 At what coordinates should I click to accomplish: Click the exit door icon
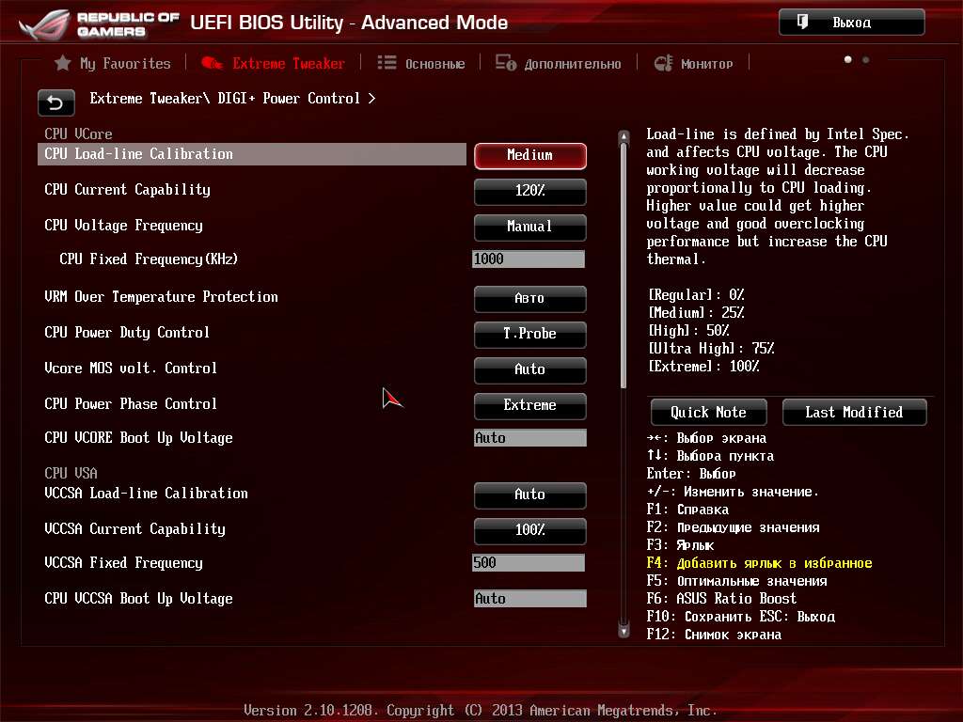803,23
